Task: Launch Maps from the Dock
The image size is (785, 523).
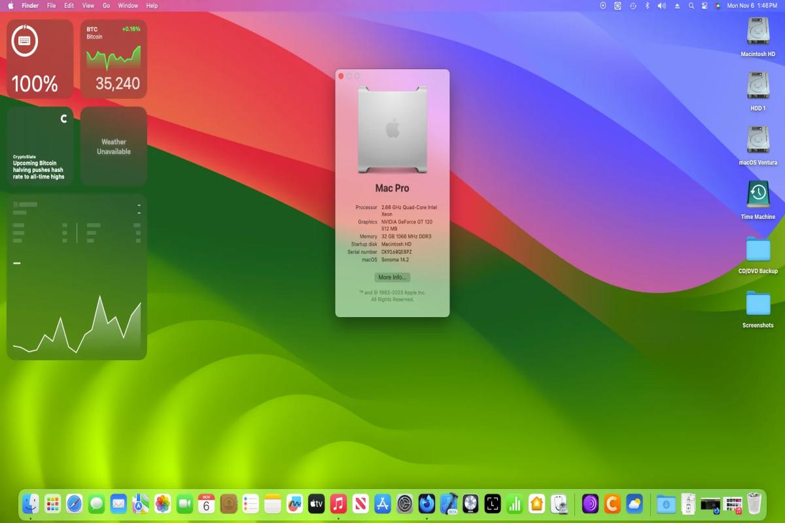Action: 141,504
